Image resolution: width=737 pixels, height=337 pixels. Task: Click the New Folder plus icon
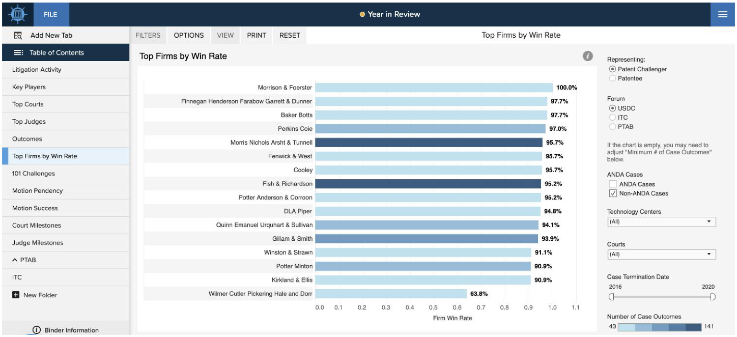16,295
